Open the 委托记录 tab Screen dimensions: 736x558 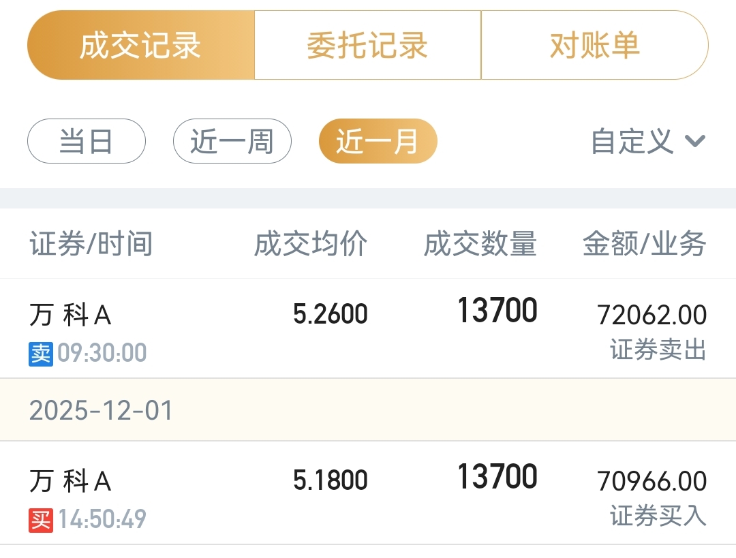coord(367,46)
